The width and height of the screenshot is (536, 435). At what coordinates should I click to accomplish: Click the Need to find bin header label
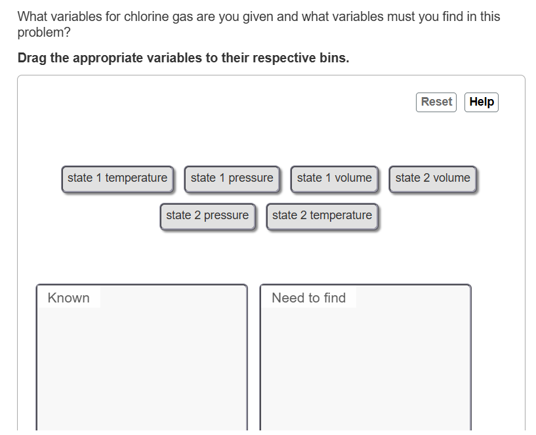(x=308, y=297)
